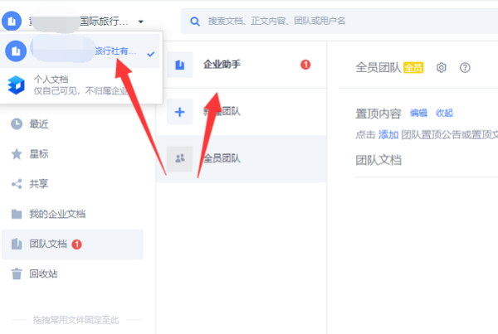Open 最近 recent documents
The height and width of the screenshot is (334, 498).
pyautogui.click(x=72, y=124)
